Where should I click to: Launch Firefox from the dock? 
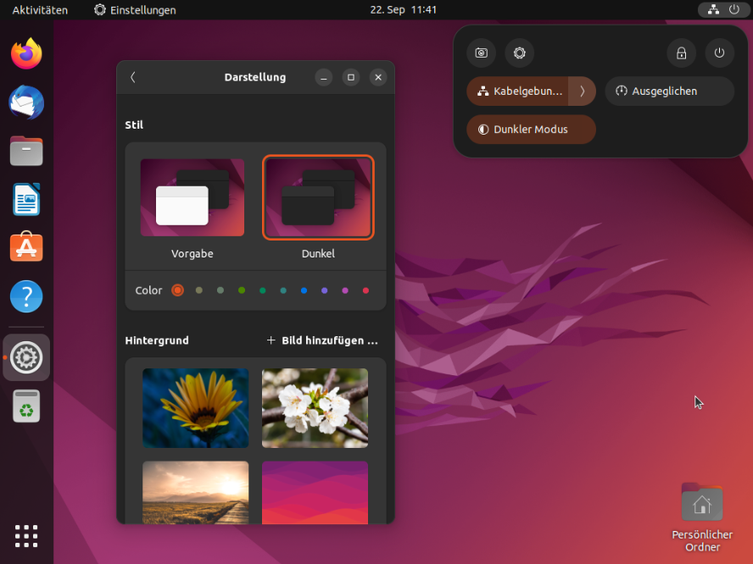25,53
